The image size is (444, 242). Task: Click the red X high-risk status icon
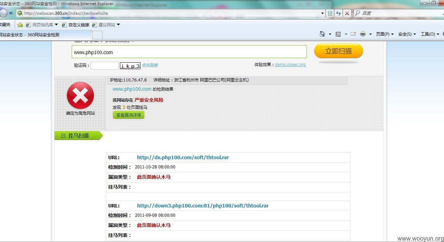click(81, 95)
